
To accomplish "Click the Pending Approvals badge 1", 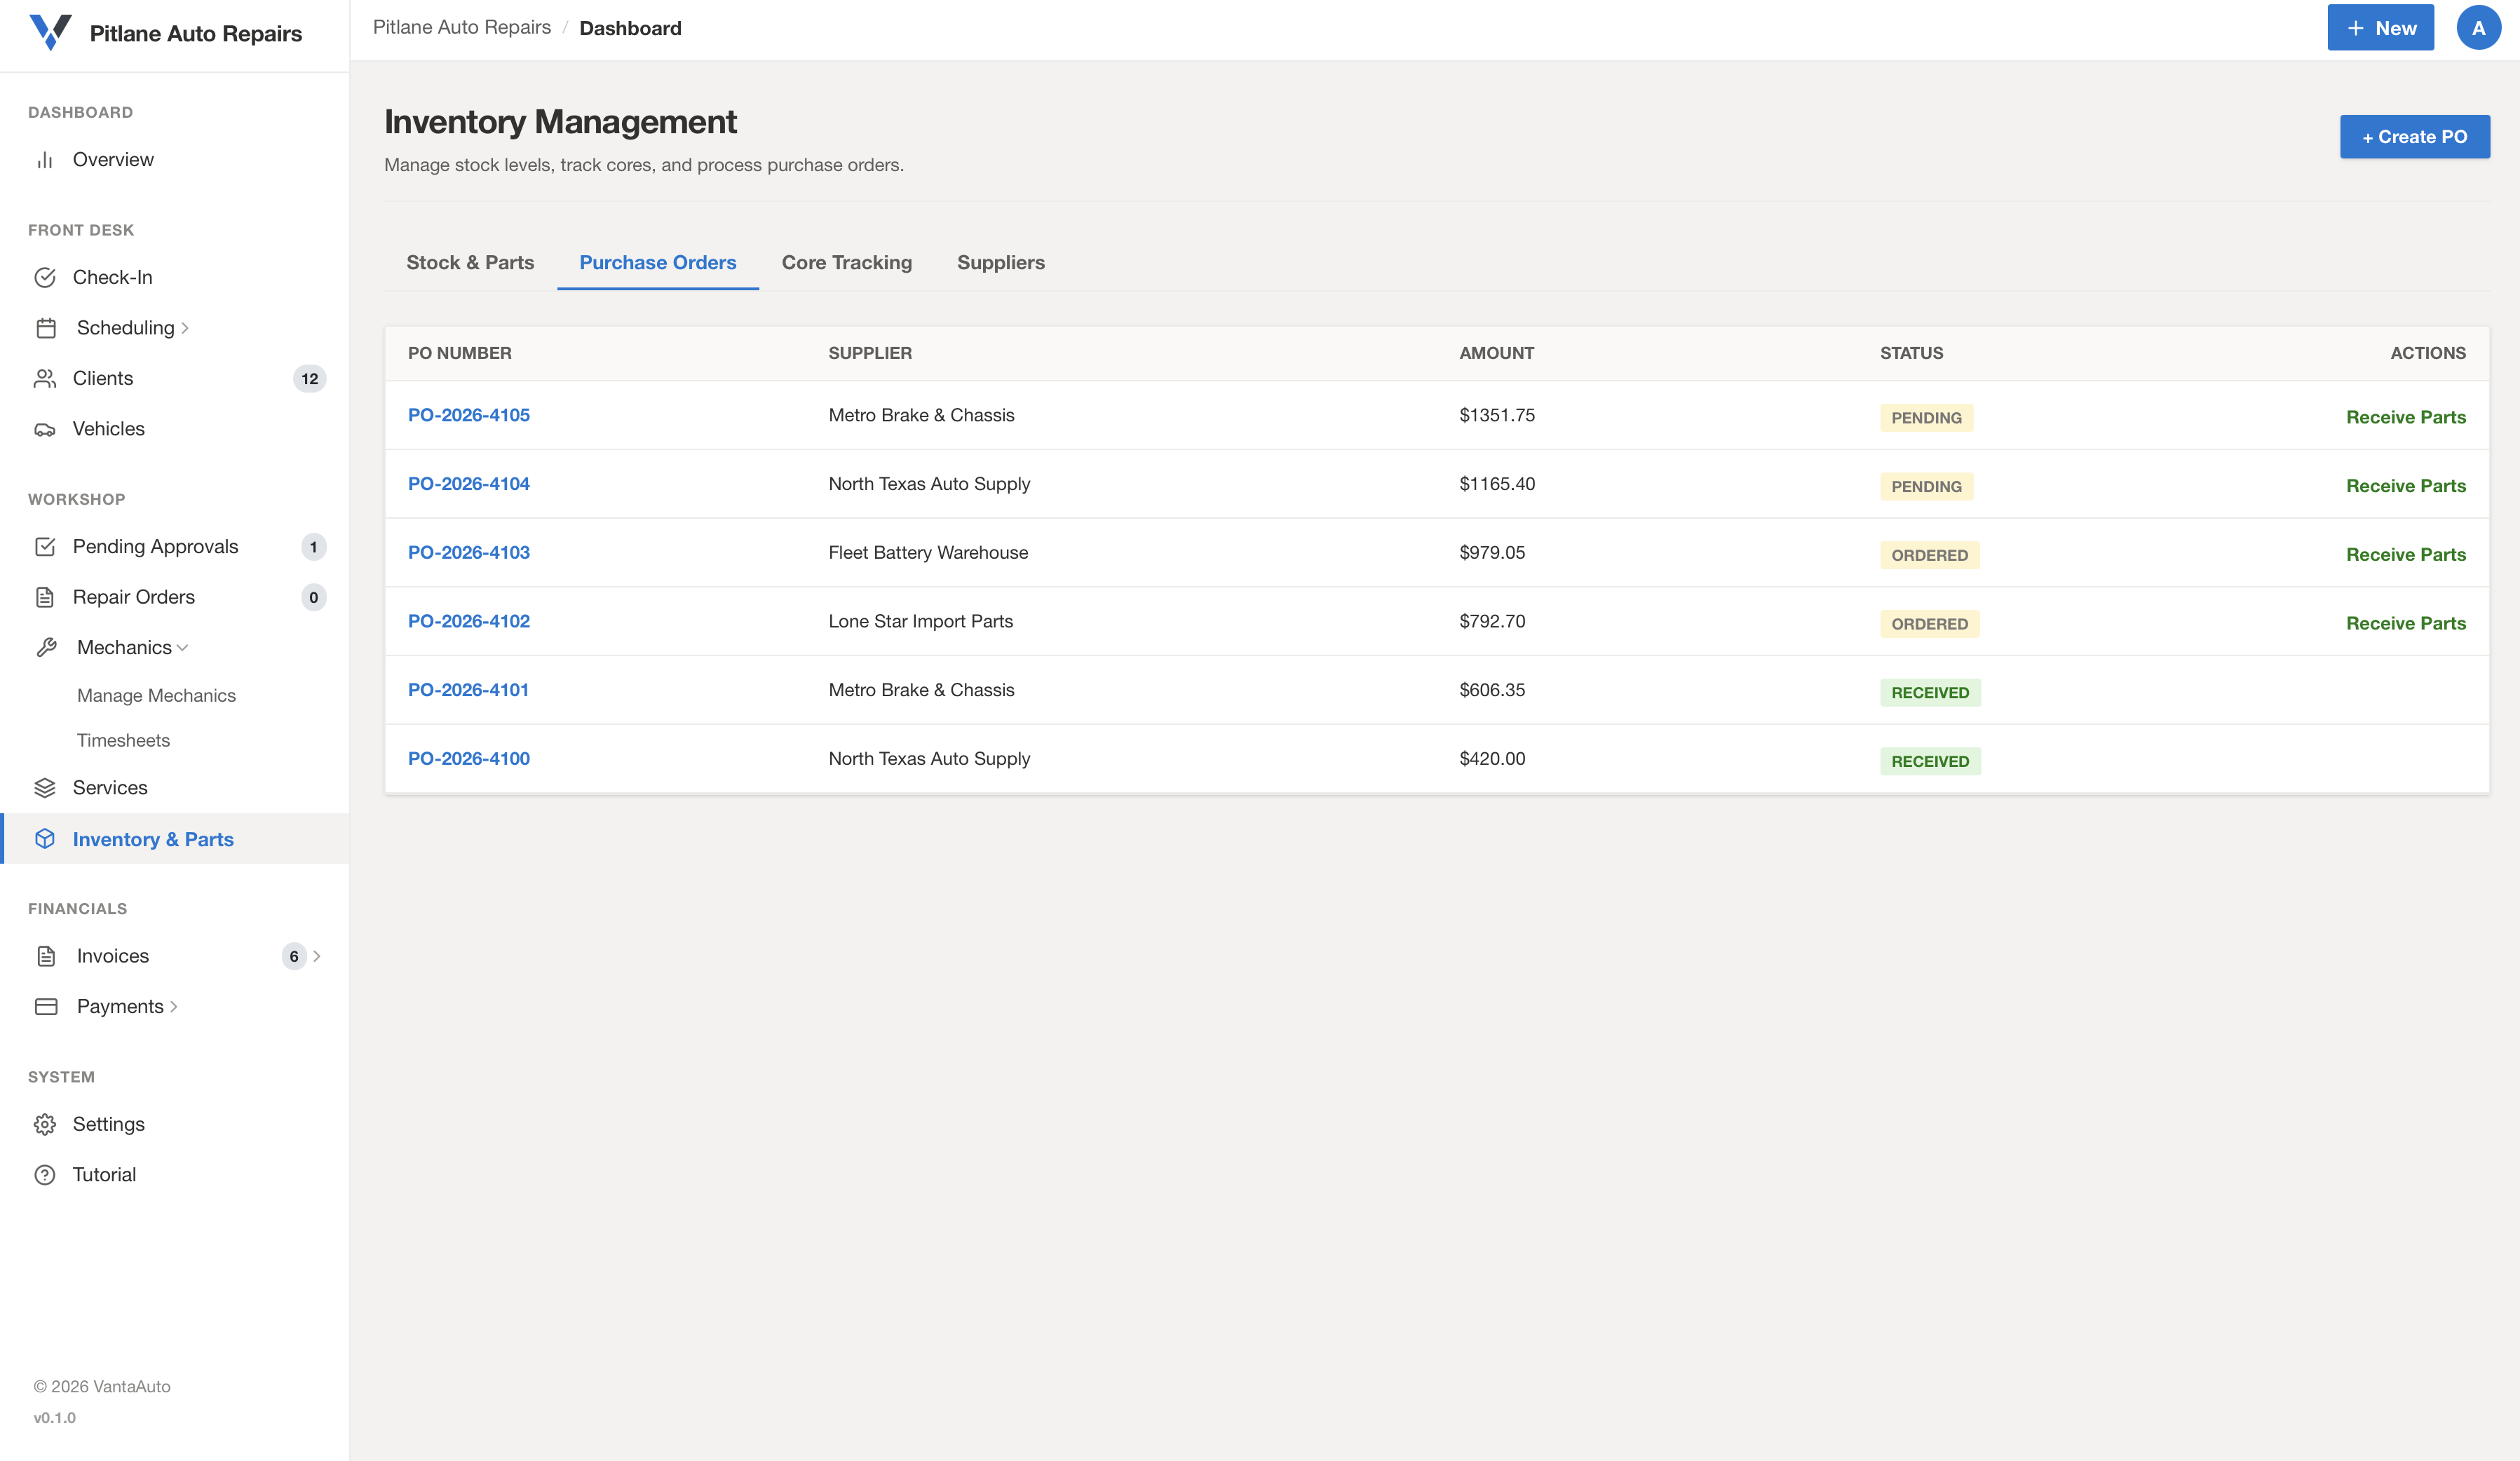I will (313, 547).
